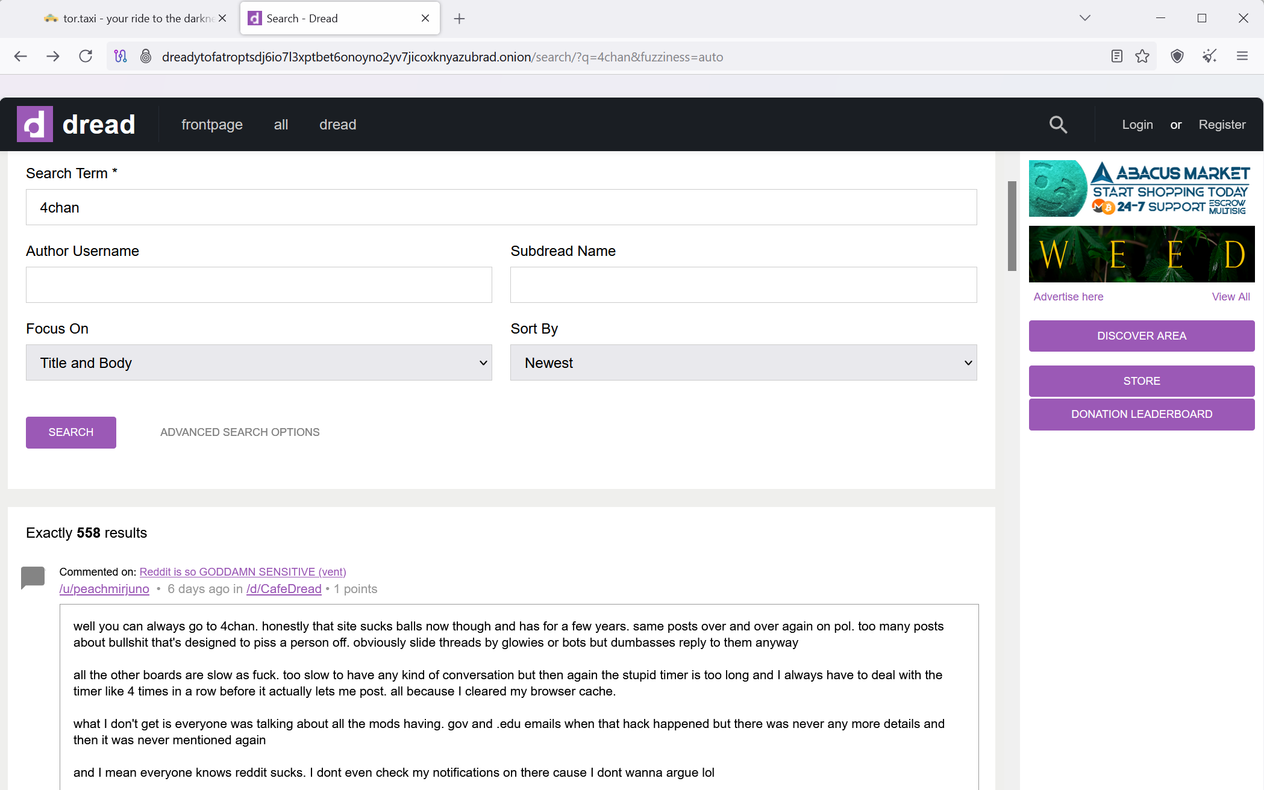Open the shield security level icon
The width and height of the screenshot is (1264, 790).
1177,57
